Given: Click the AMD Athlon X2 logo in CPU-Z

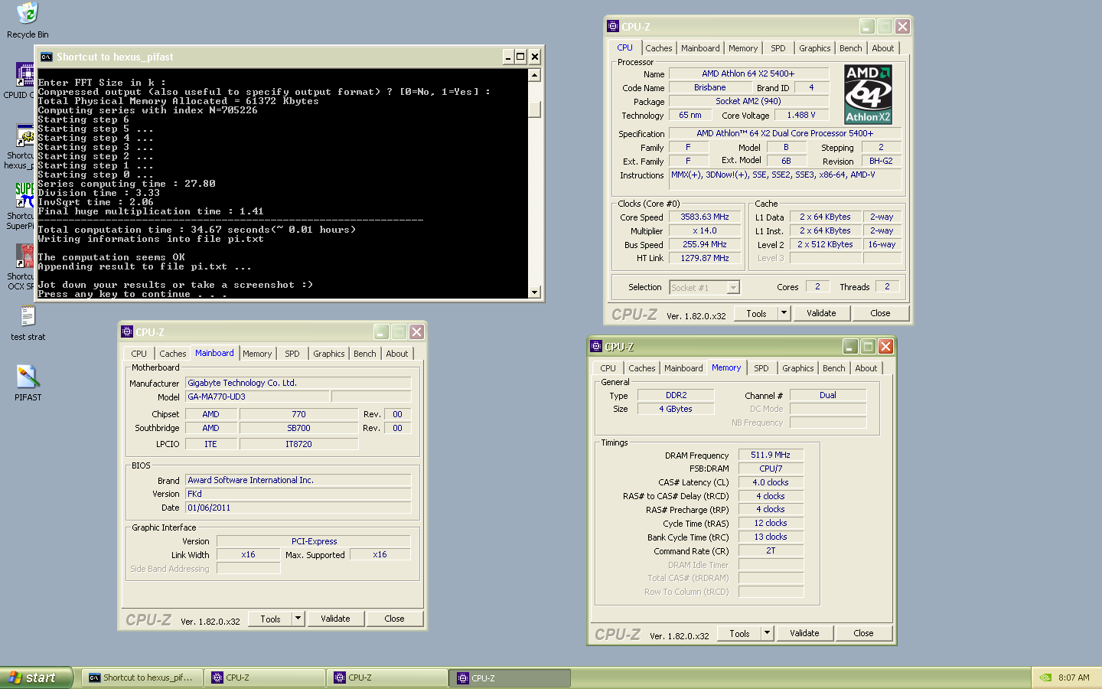Looking at the screenshot, I should 868,94.
